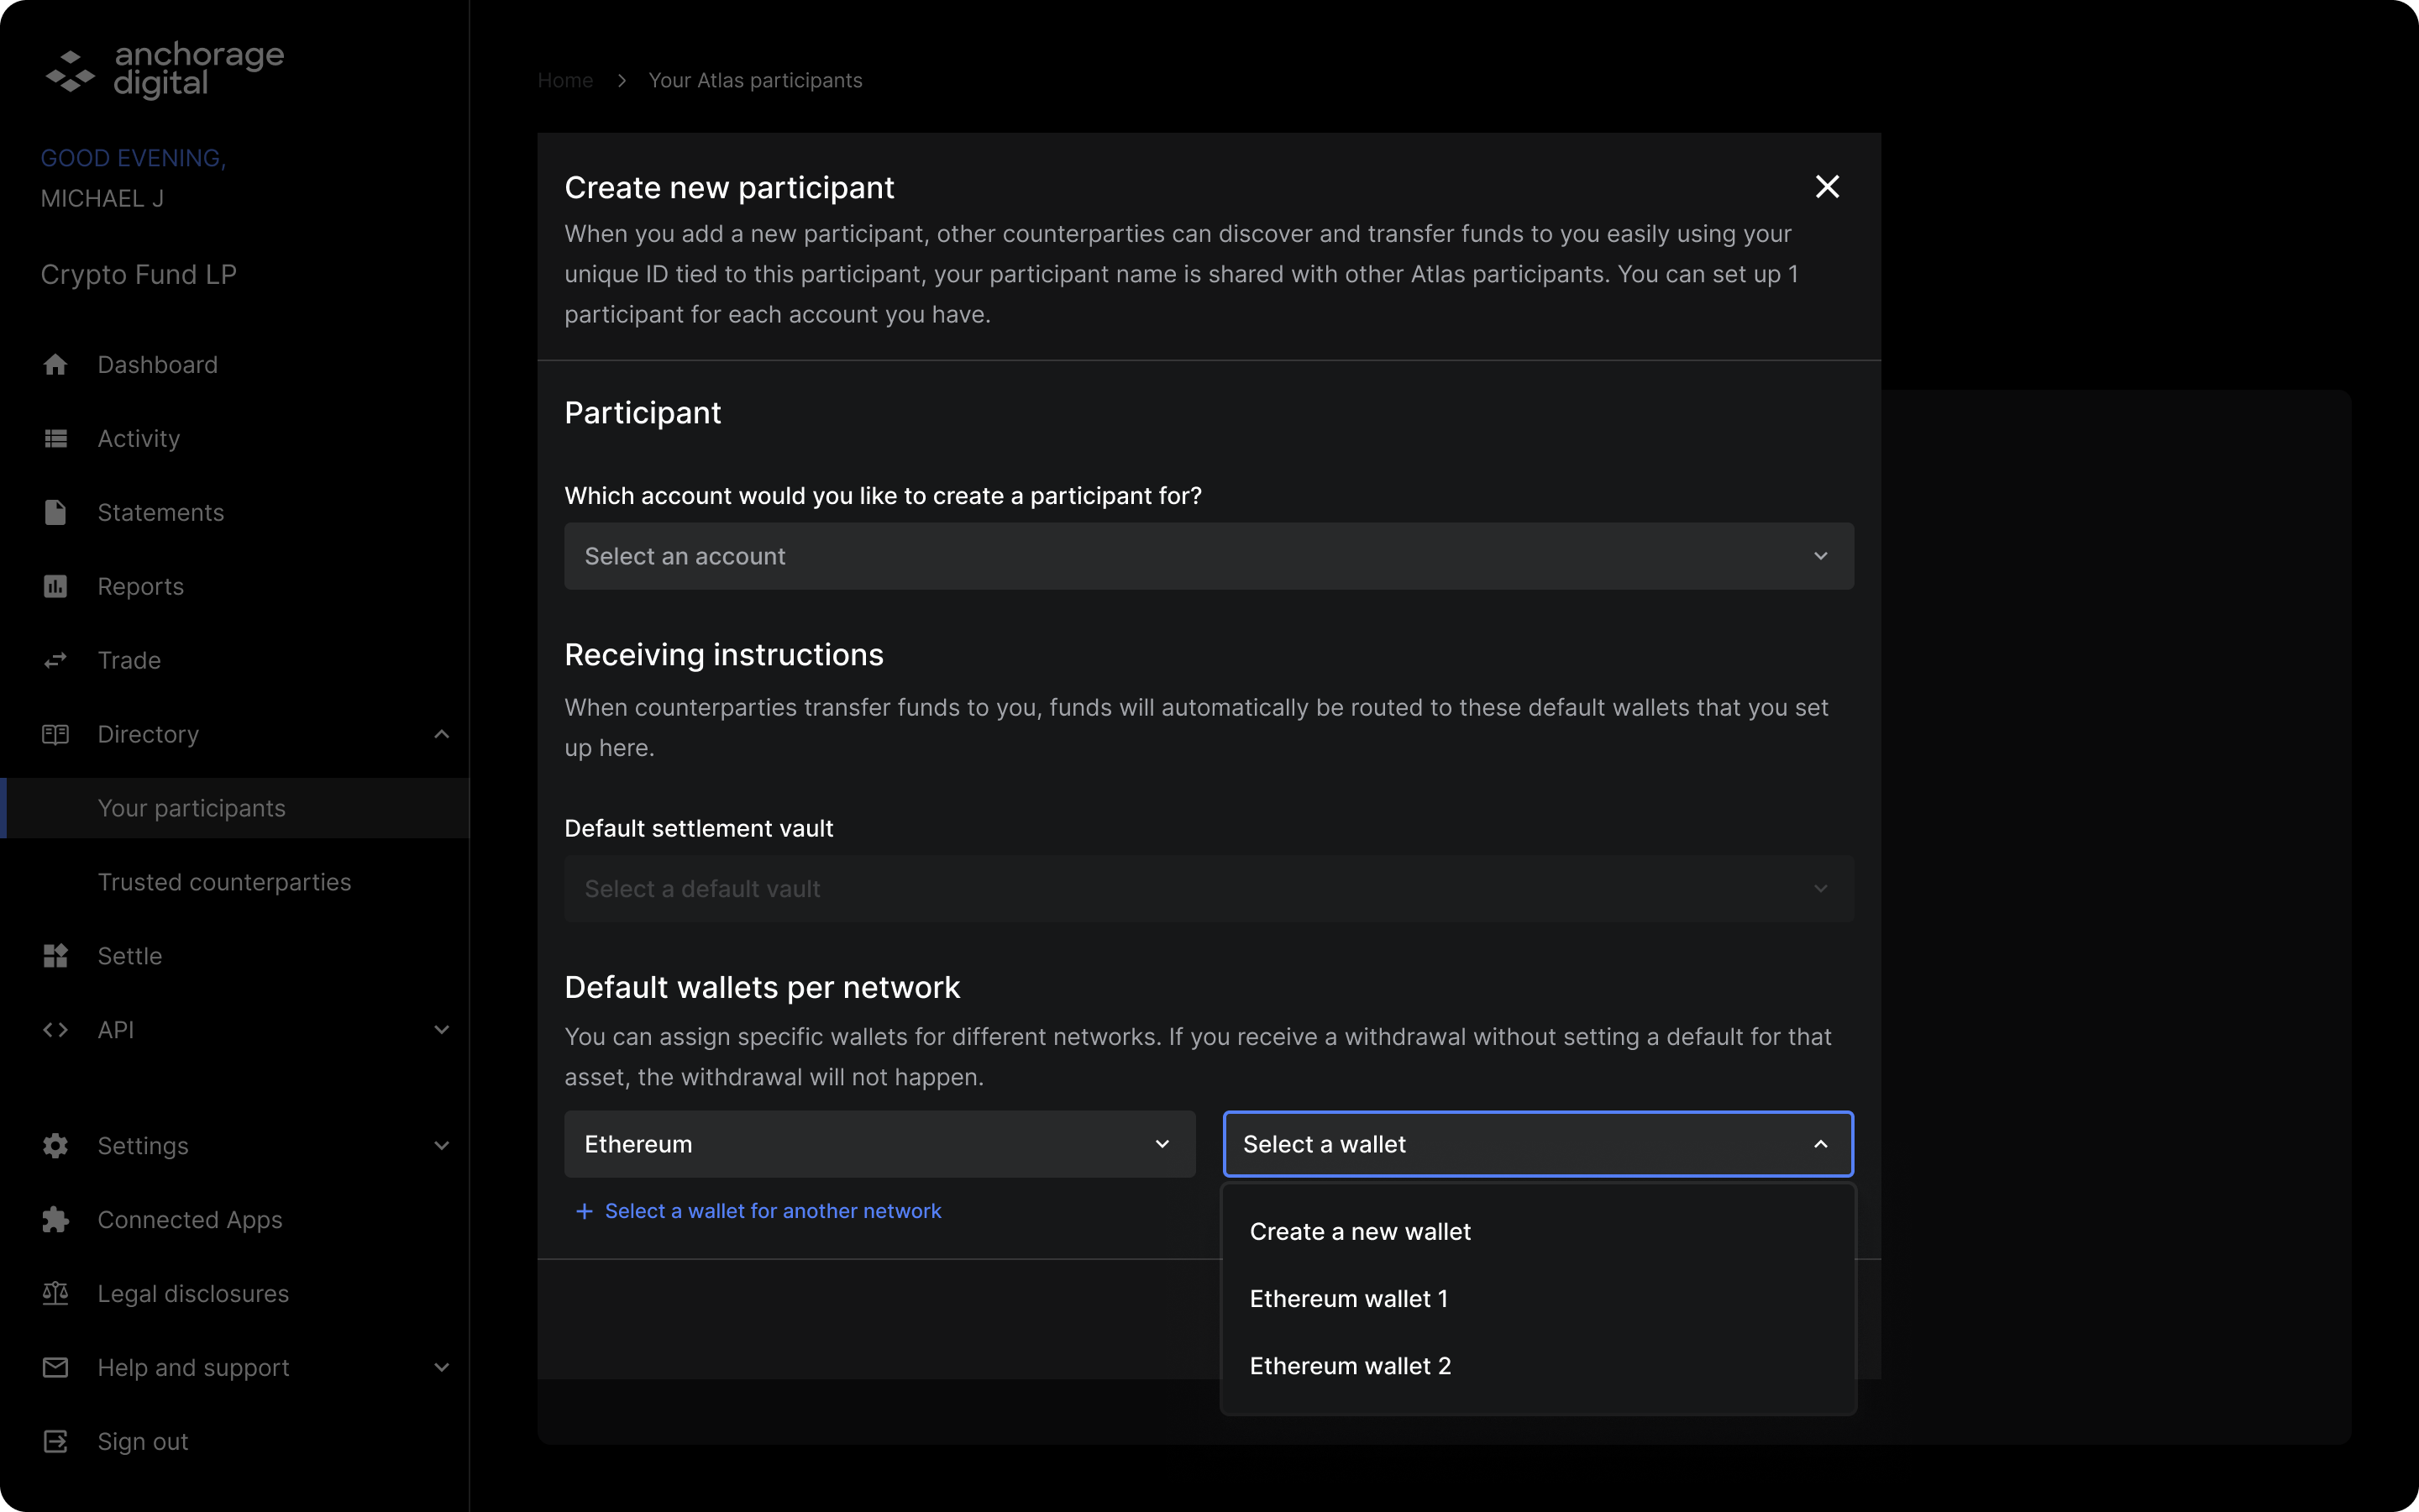Open Settle in the sidebar
Image resolution: width=2419 pixels, height=1512 pixels.
pyautogui.click(x=130, y=956)
